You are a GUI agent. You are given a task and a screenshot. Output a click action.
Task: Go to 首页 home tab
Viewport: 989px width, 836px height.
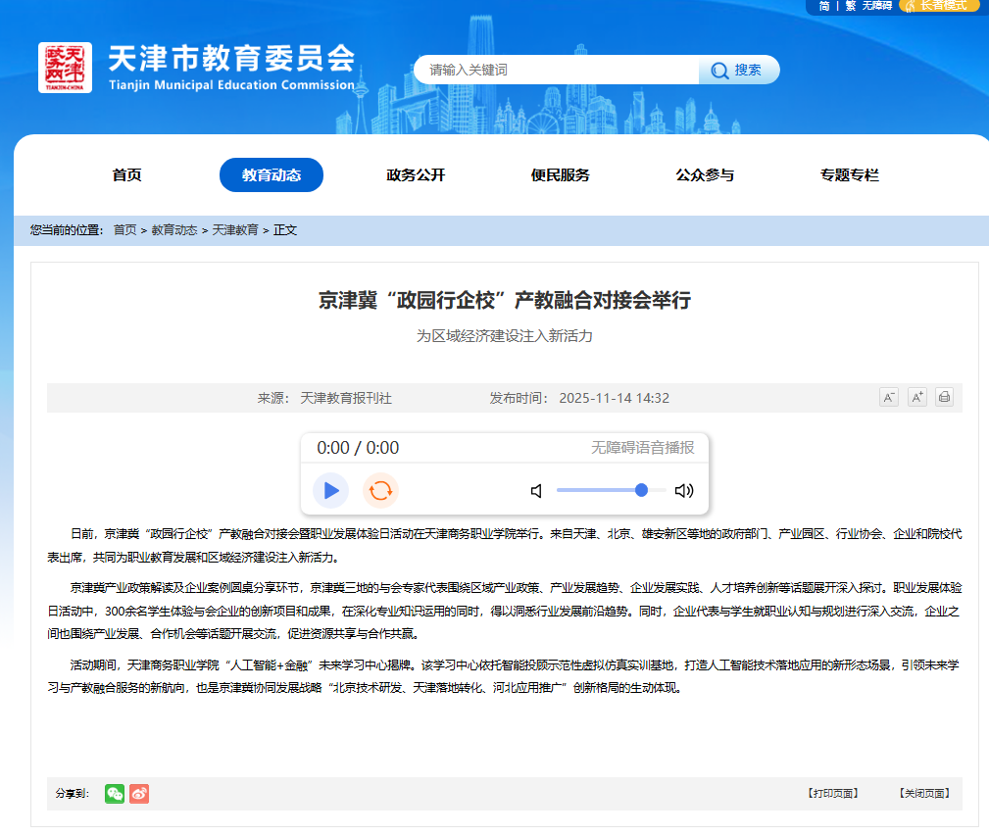tap(126, 175)
